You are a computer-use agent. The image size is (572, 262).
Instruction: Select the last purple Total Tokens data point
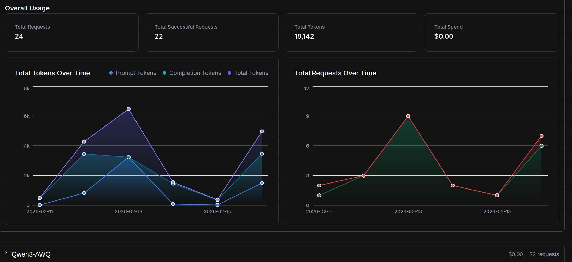(262, 131)
